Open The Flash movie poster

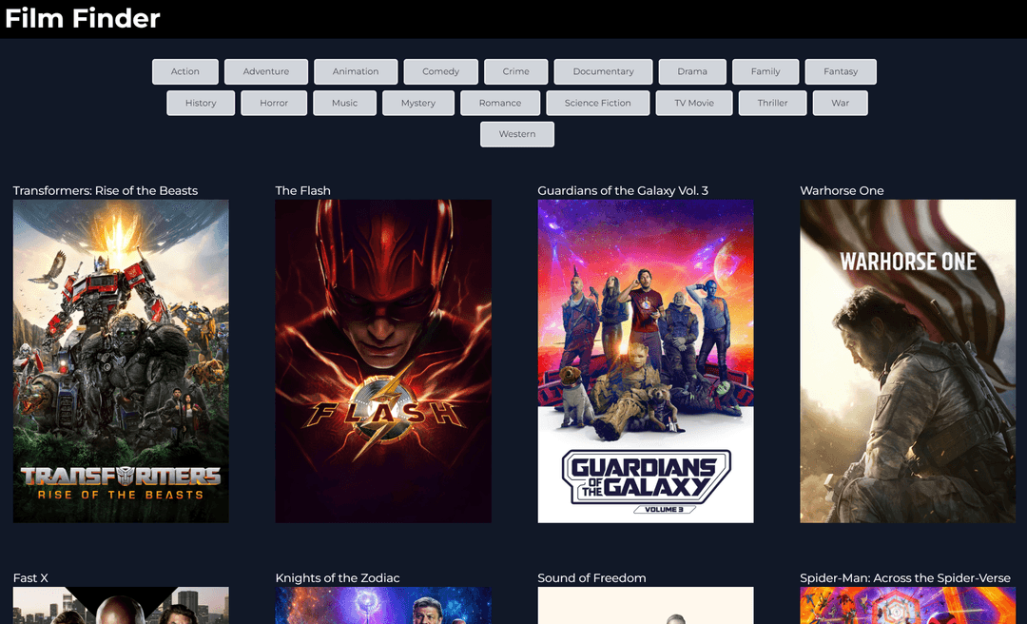click(x=383, y=361)
